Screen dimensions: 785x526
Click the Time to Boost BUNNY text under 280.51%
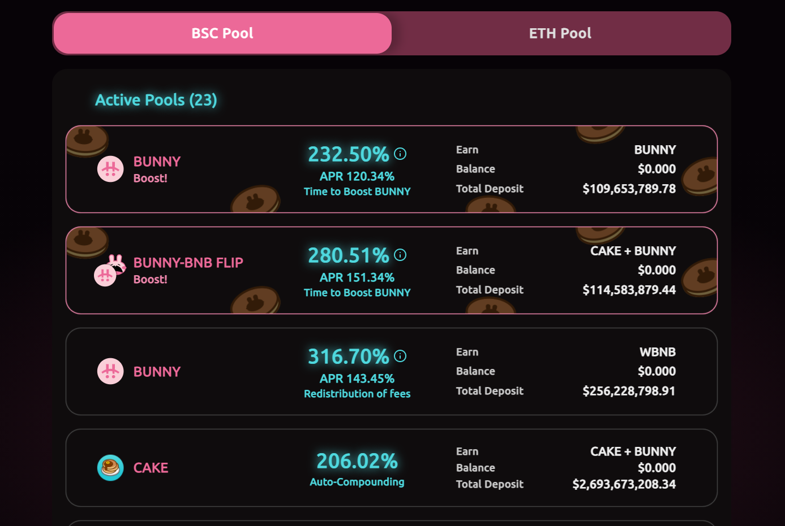click(x=357, y=293)
